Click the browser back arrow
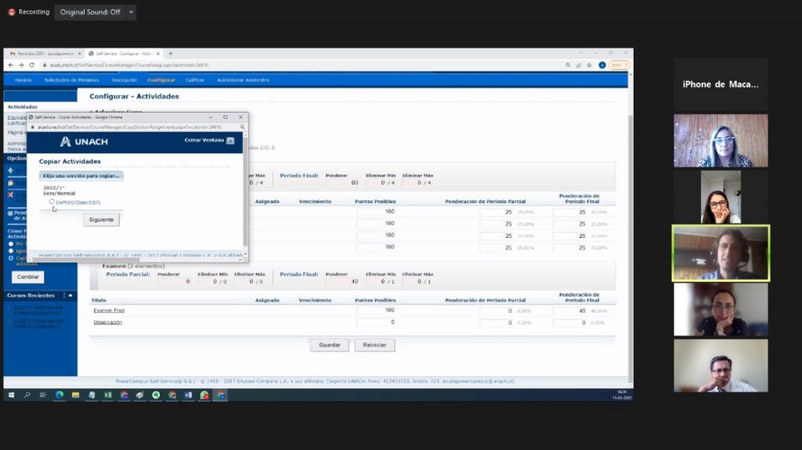 point(10,65)
